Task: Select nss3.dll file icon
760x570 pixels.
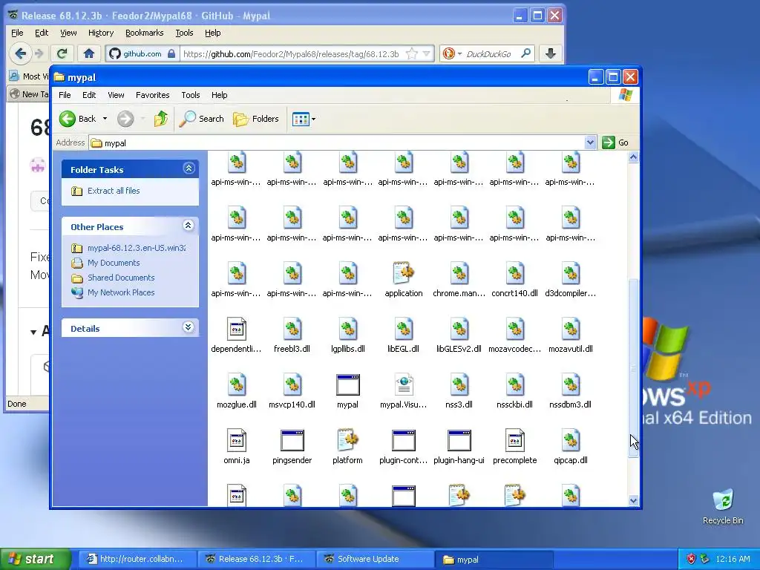Action: point(459,384)
